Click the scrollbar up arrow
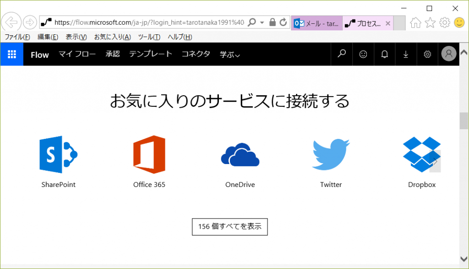 click(464, 52)
